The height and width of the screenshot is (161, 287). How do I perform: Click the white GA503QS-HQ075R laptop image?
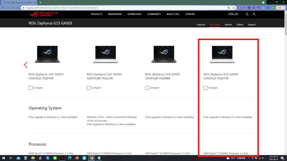(x=222, y=54)
